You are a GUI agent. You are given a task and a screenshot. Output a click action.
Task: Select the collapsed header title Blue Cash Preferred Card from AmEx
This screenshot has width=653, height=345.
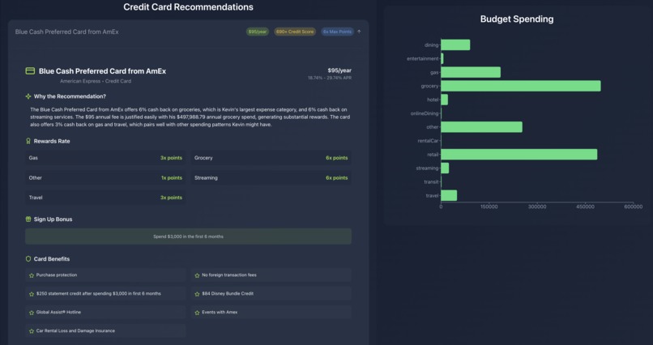[67, 32]
